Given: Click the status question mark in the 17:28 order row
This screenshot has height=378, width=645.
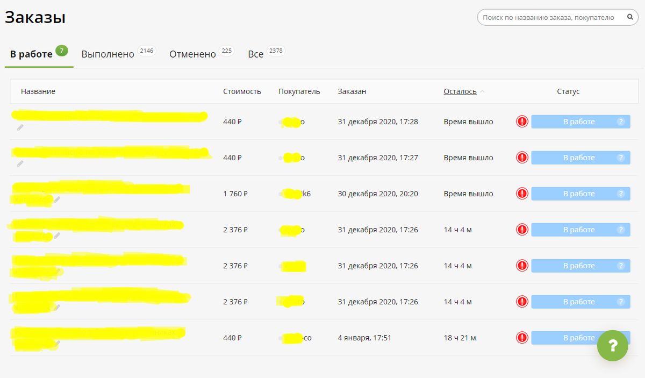Looking at the screenshot, I should tap(621, 122).
